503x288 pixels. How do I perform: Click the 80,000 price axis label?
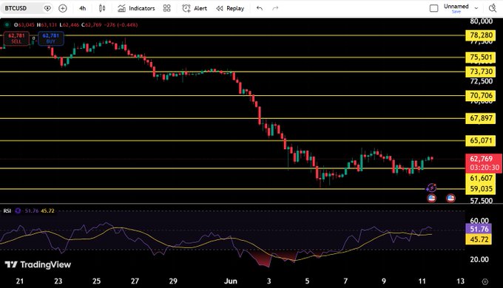pyautogui.click(x=481, y=21)
